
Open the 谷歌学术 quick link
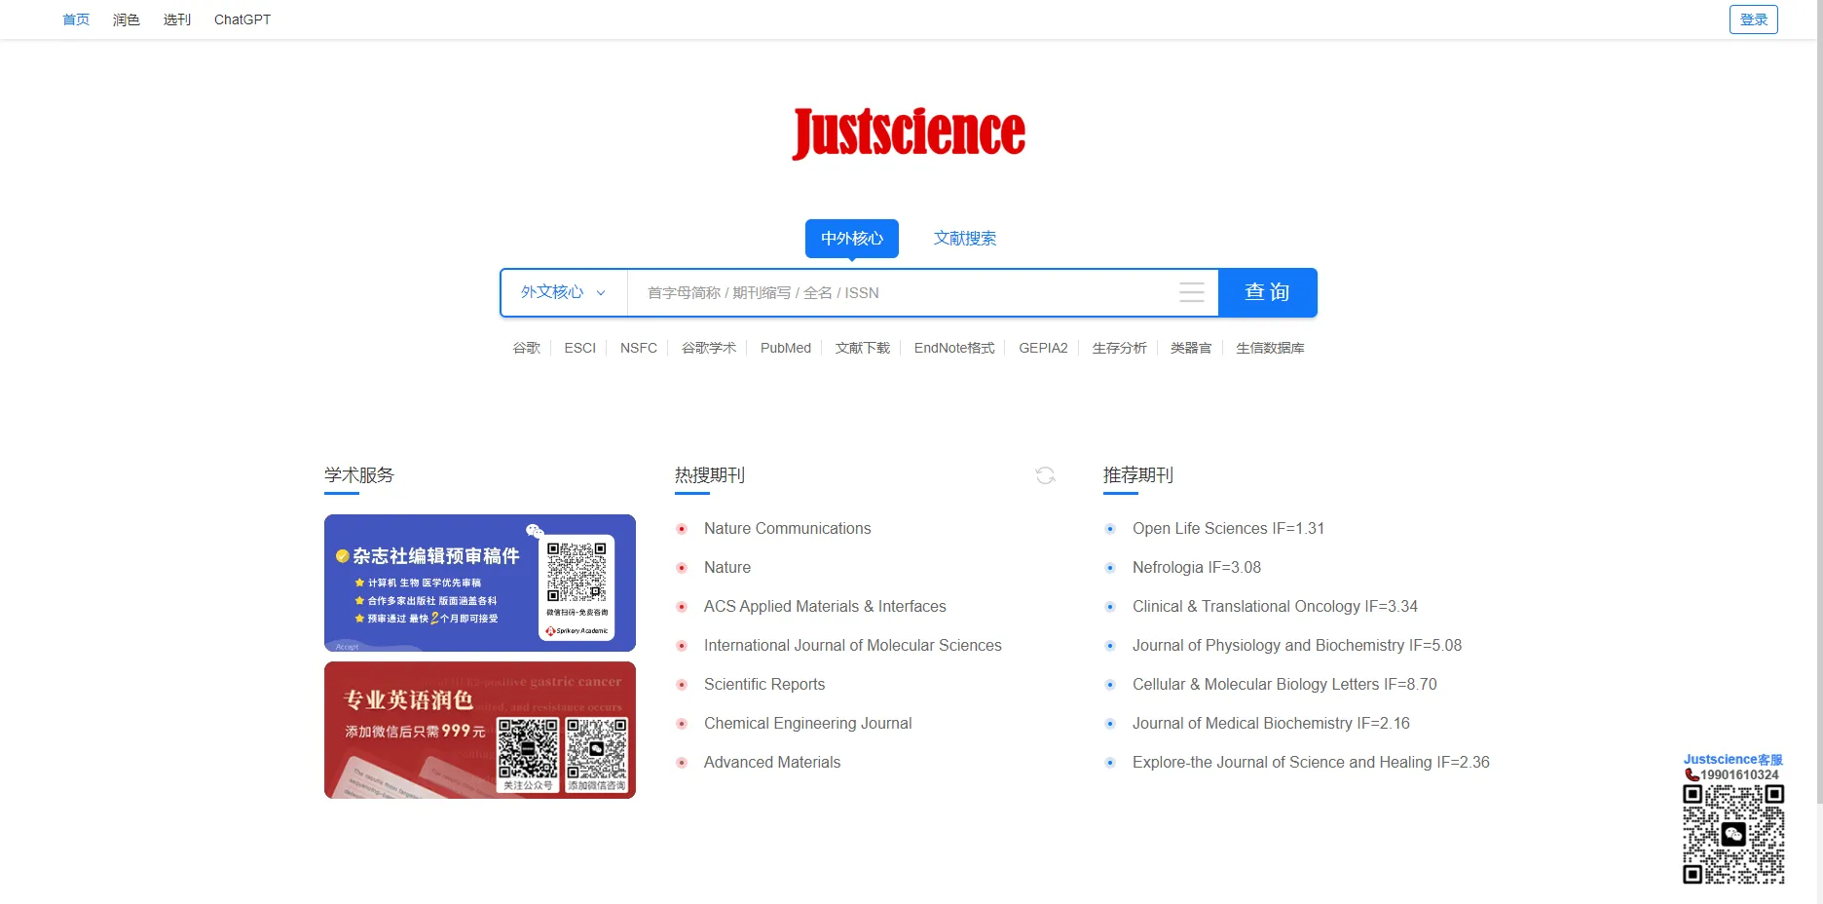(x=709, y=348)
